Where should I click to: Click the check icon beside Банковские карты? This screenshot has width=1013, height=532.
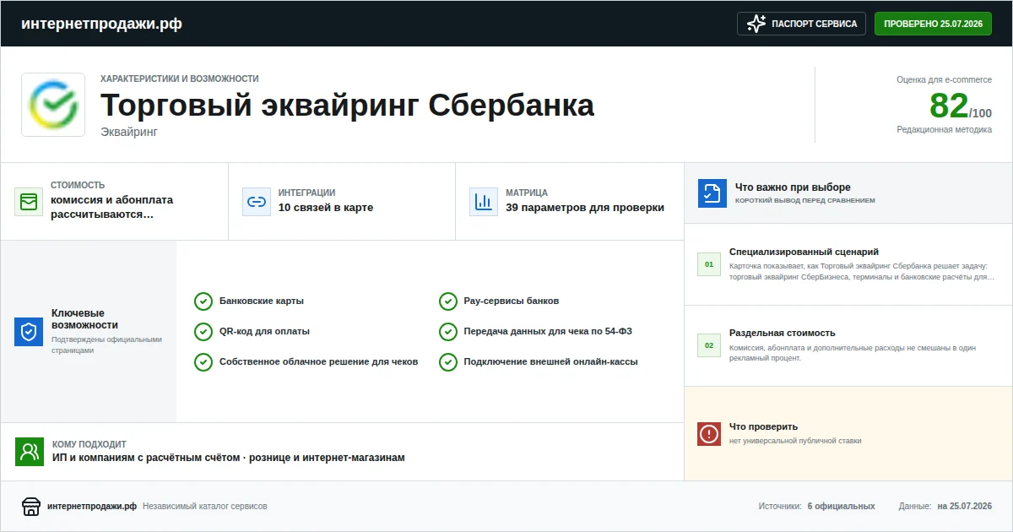pyautogui.click(x=203, y=301)
